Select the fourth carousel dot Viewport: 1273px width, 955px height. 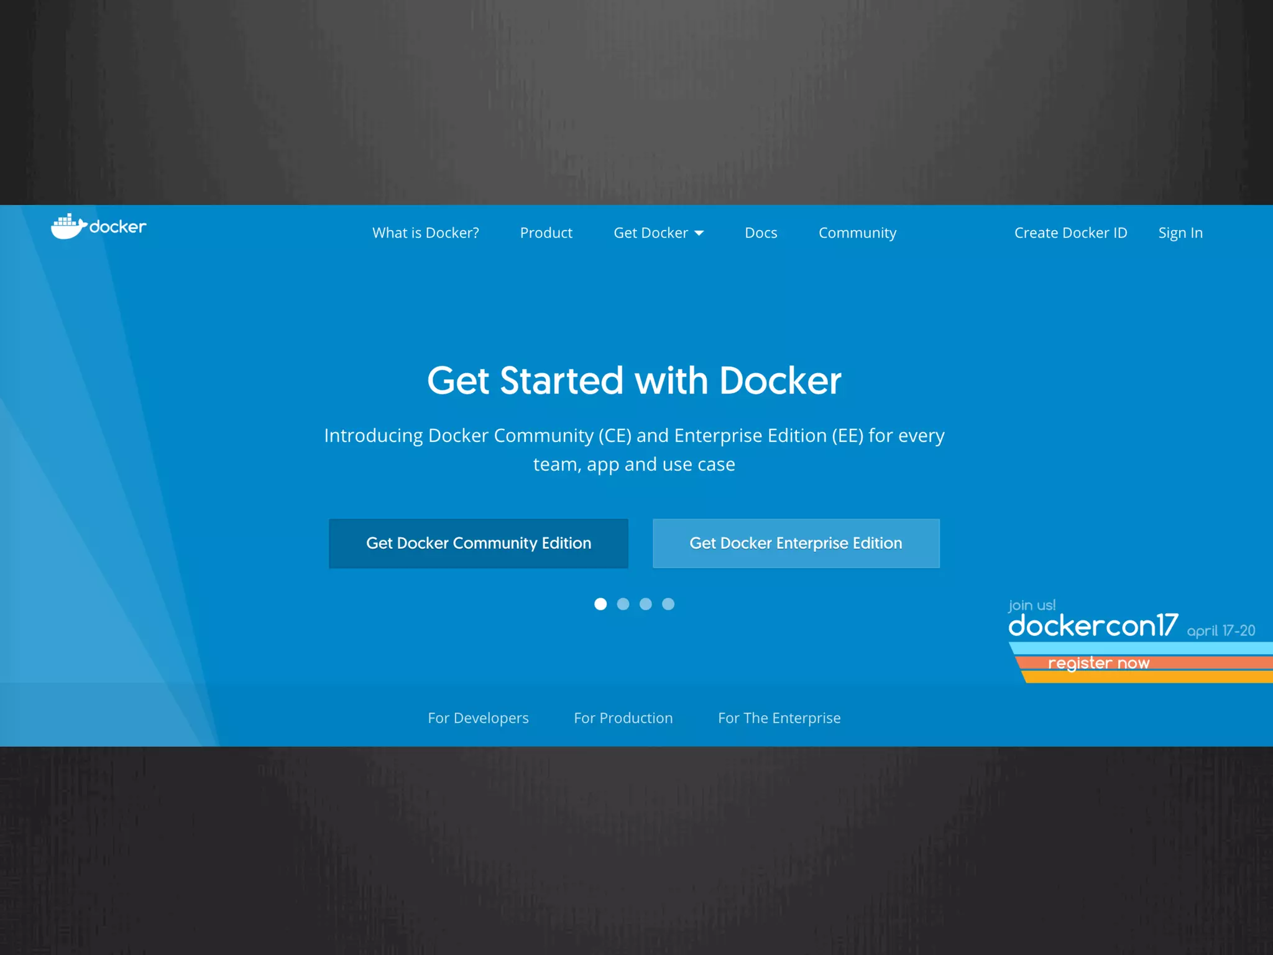point(668,604)
